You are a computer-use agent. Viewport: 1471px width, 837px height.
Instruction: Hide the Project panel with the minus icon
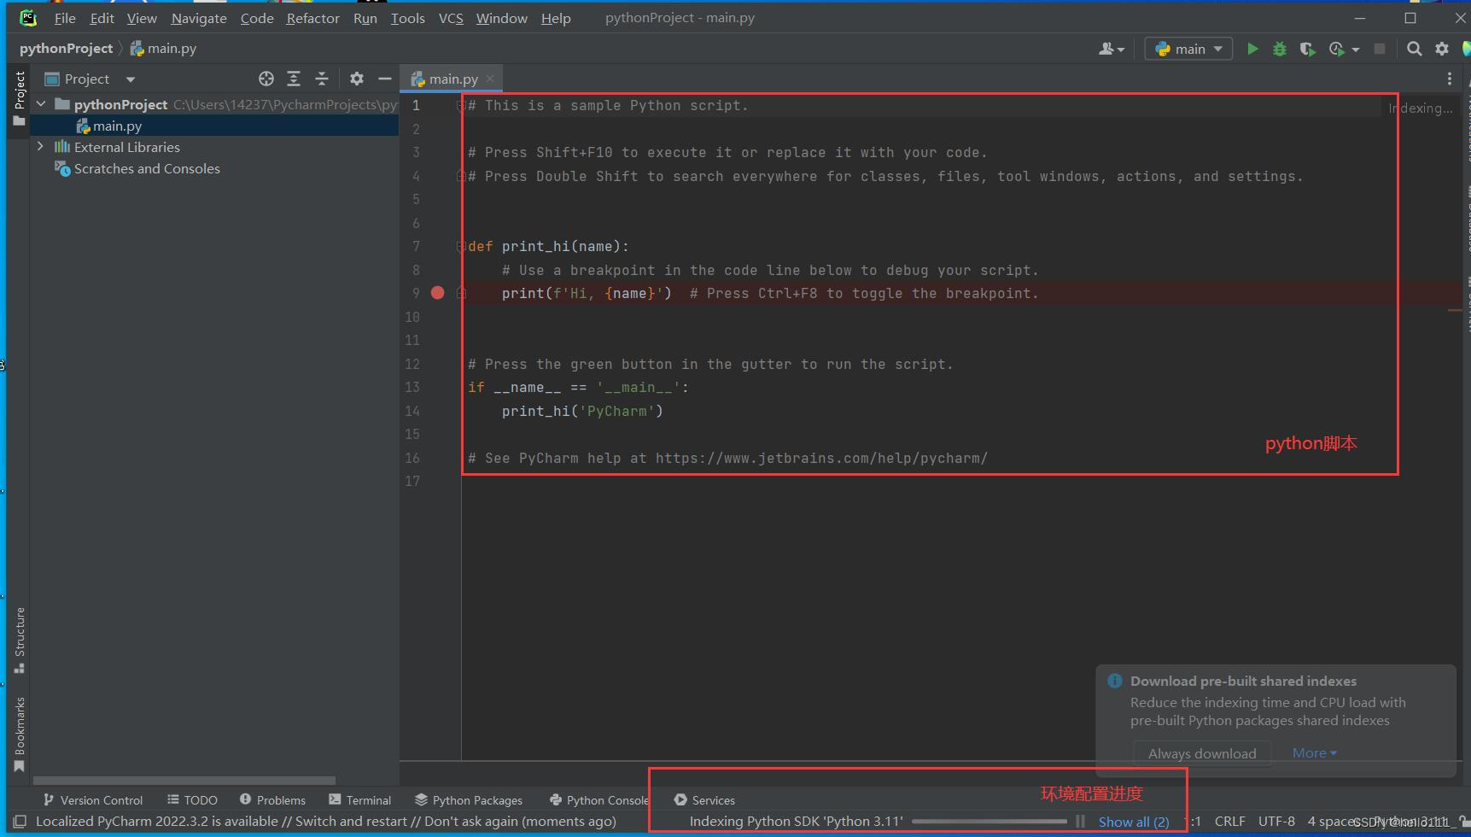pyautogui.click(x=385, y=79)
